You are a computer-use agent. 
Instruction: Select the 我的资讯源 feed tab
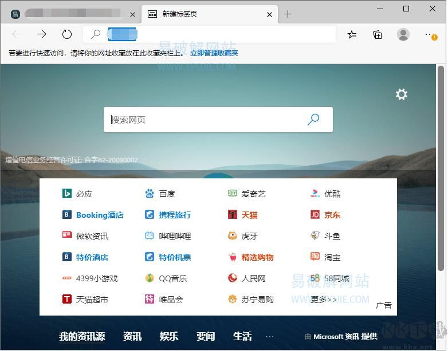[x=82, y=337]
